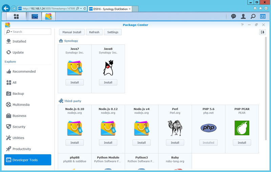Image resolution: width=271 pixels, height=172 pixels.
Task: Click the Python Module package title
Action: pos(108,157)
